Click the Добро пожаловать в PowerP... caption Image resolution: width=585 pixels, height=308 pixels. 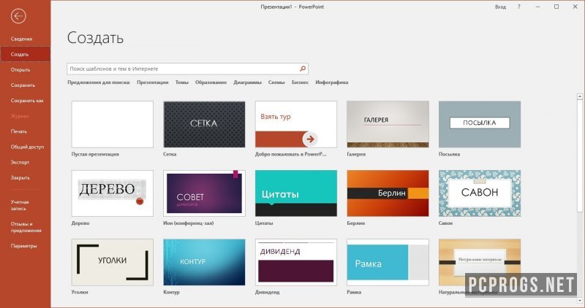pyautogui.click(x=290, y=154)
